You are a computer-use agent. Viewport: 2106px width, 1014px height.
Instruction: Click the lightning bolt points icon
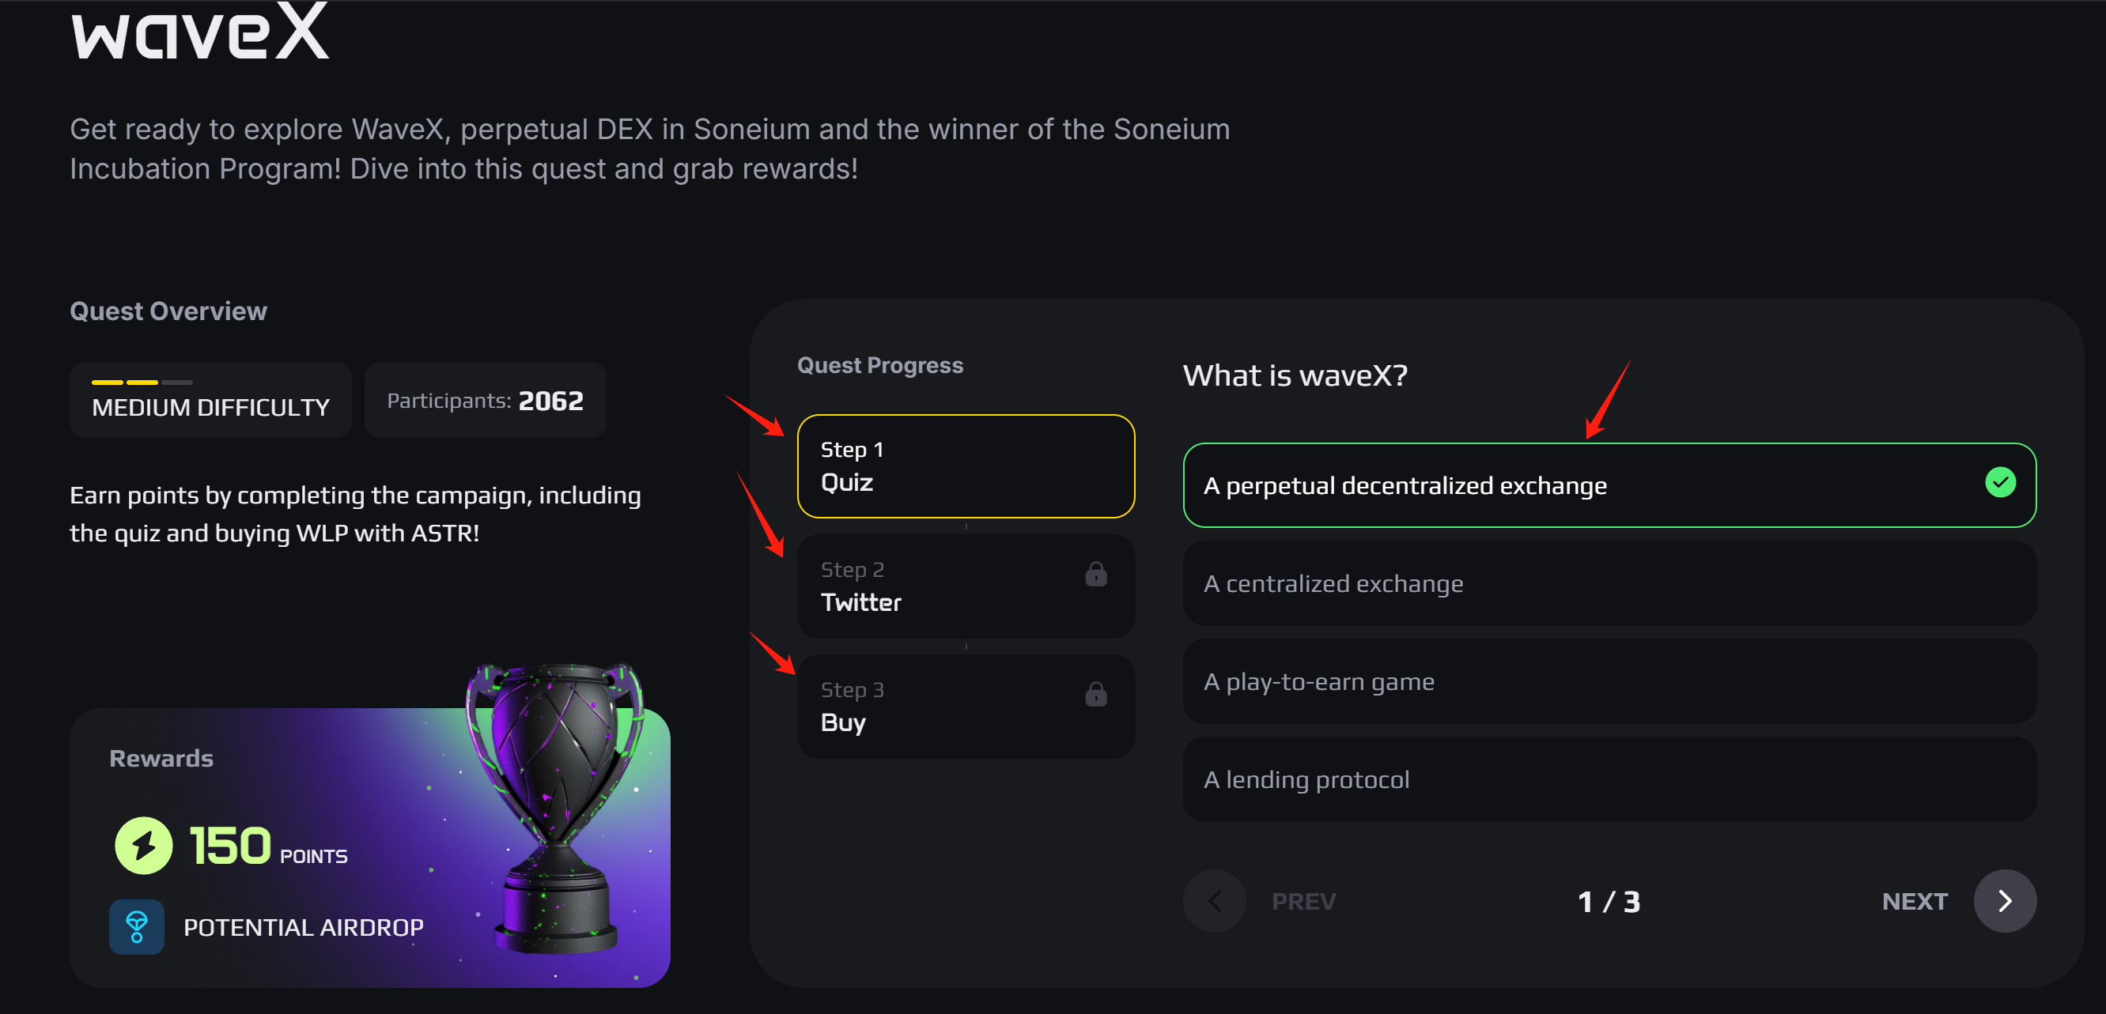pyautogui.click(x=143, y=846)
